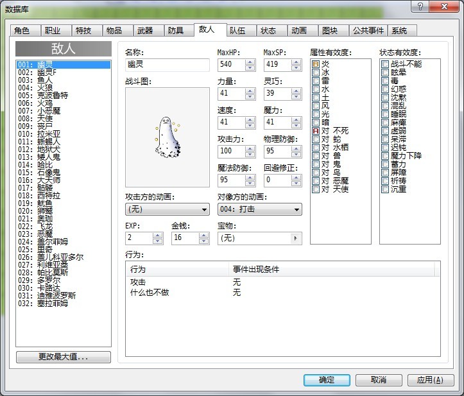
Task: Click the 确定 button
Action: tap(327, 380)
